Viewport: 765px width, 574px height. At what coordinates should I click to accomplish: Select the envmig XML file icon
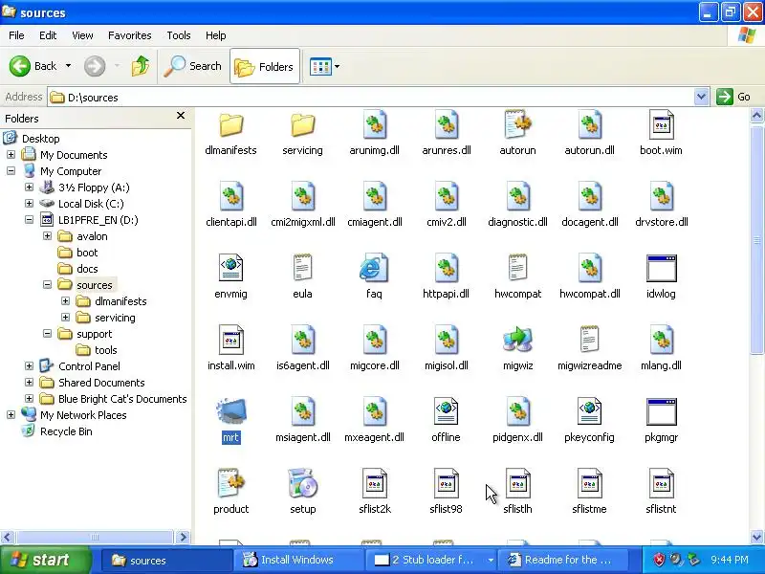[x=230, y=268]
